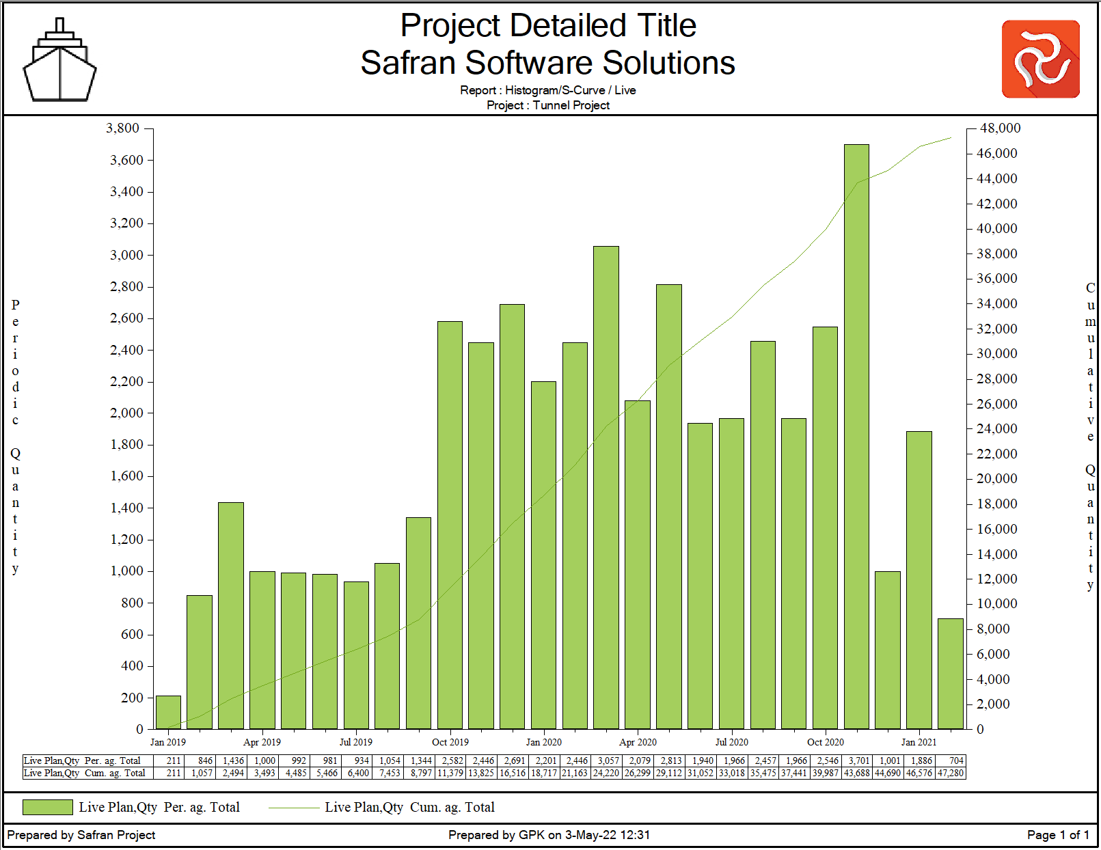The width and height of the screenshot is (1101, 850).
Task: Click the last bar with value 704
Action: (x=951, y=674)
